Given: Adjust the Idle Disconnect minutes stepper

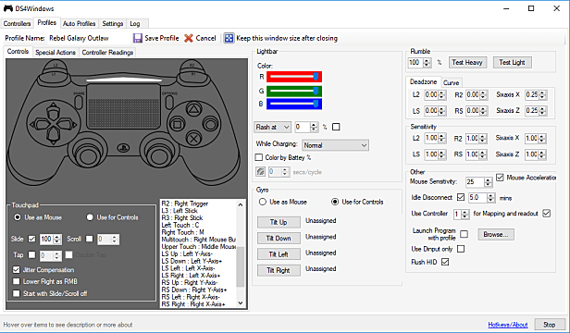Looking at the screenshot, I should point(491,198).
